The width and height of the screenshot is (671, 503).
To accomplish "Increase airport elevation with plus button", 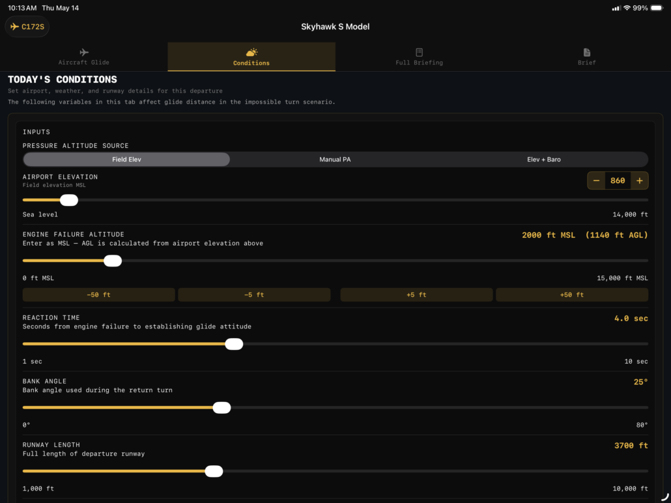I will (639, 180).
